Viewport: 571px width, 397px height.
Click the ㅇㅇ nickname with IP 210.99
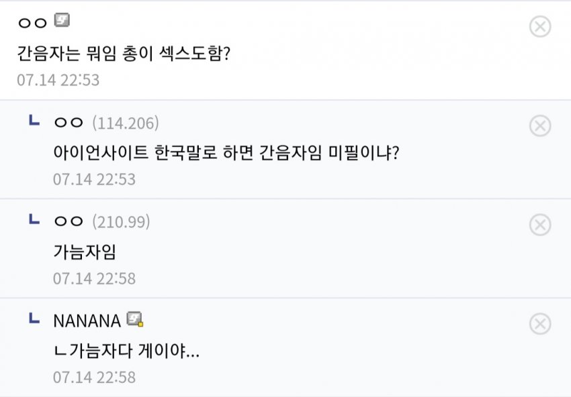tap(68, 222)
